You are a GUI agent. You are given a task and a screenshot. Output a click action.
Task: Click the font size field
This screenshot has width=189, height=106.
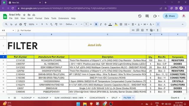pyautogui.click(x=86, y=24)
